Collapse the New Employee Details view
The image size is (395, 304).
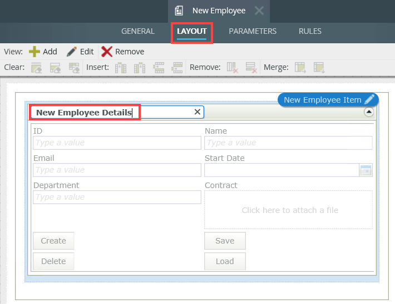(x=368, y=112)
